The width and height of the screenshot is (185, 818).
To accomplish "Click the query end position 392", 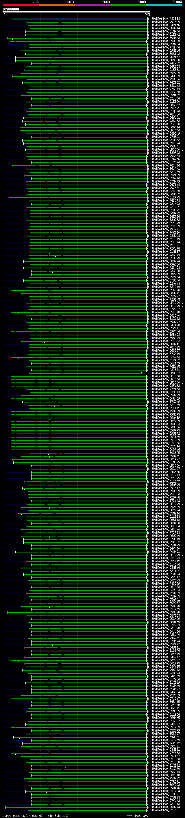I will click(x=146, y=14).
